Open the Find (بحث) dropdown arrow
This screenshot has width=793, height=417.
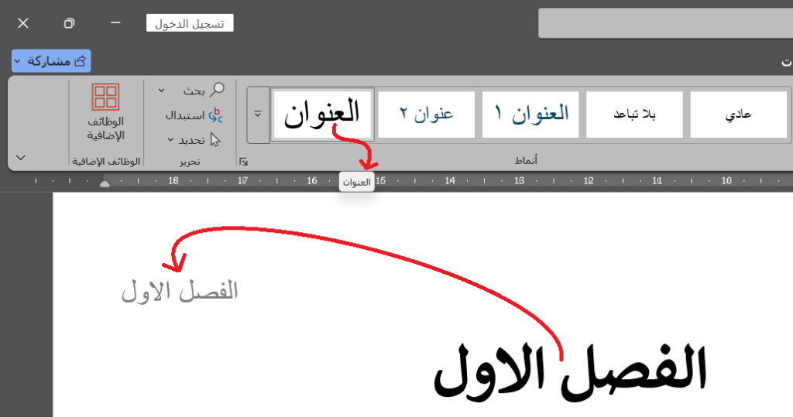tap(161, 91)
